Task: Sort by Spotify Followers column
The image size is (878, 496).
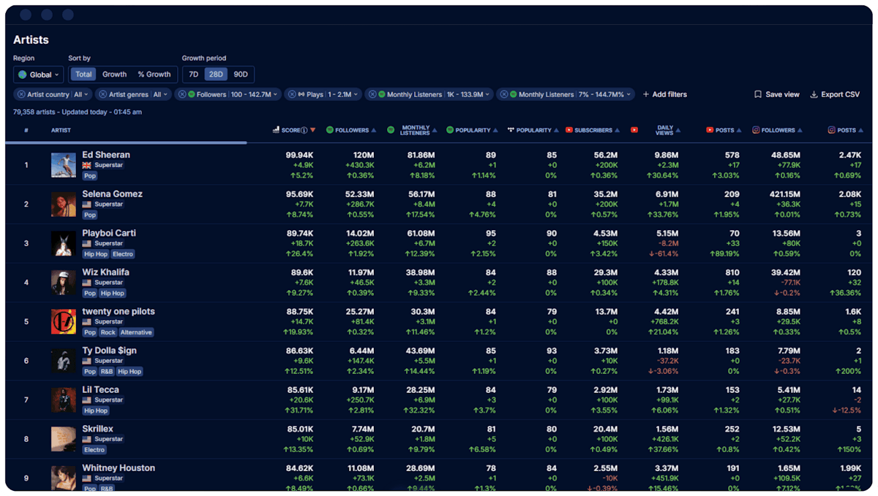Action: pos(351,130)
